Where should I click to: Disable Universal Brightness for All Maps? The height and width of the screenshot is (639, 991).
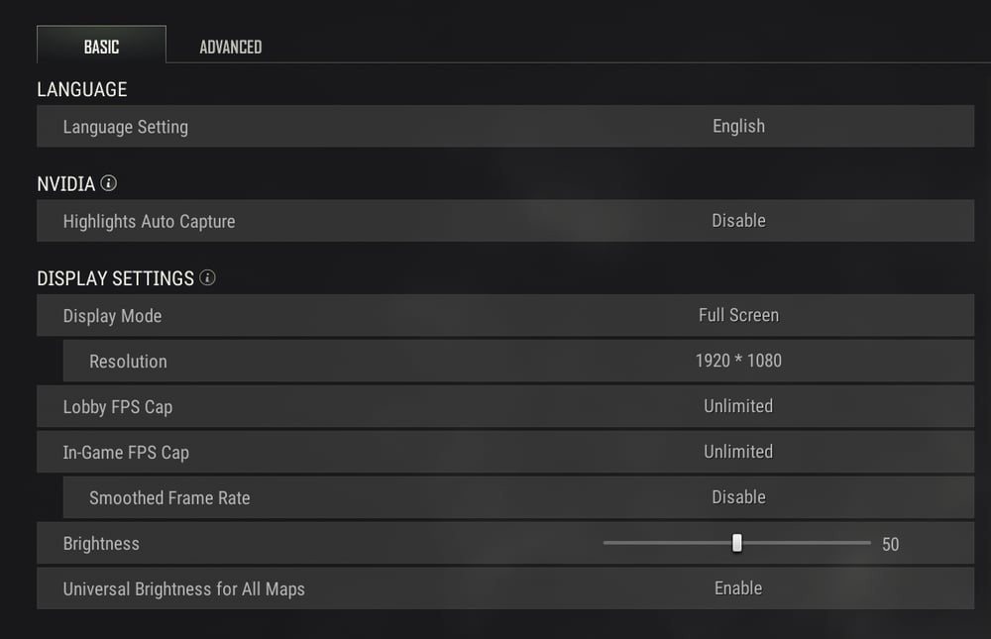738,587
